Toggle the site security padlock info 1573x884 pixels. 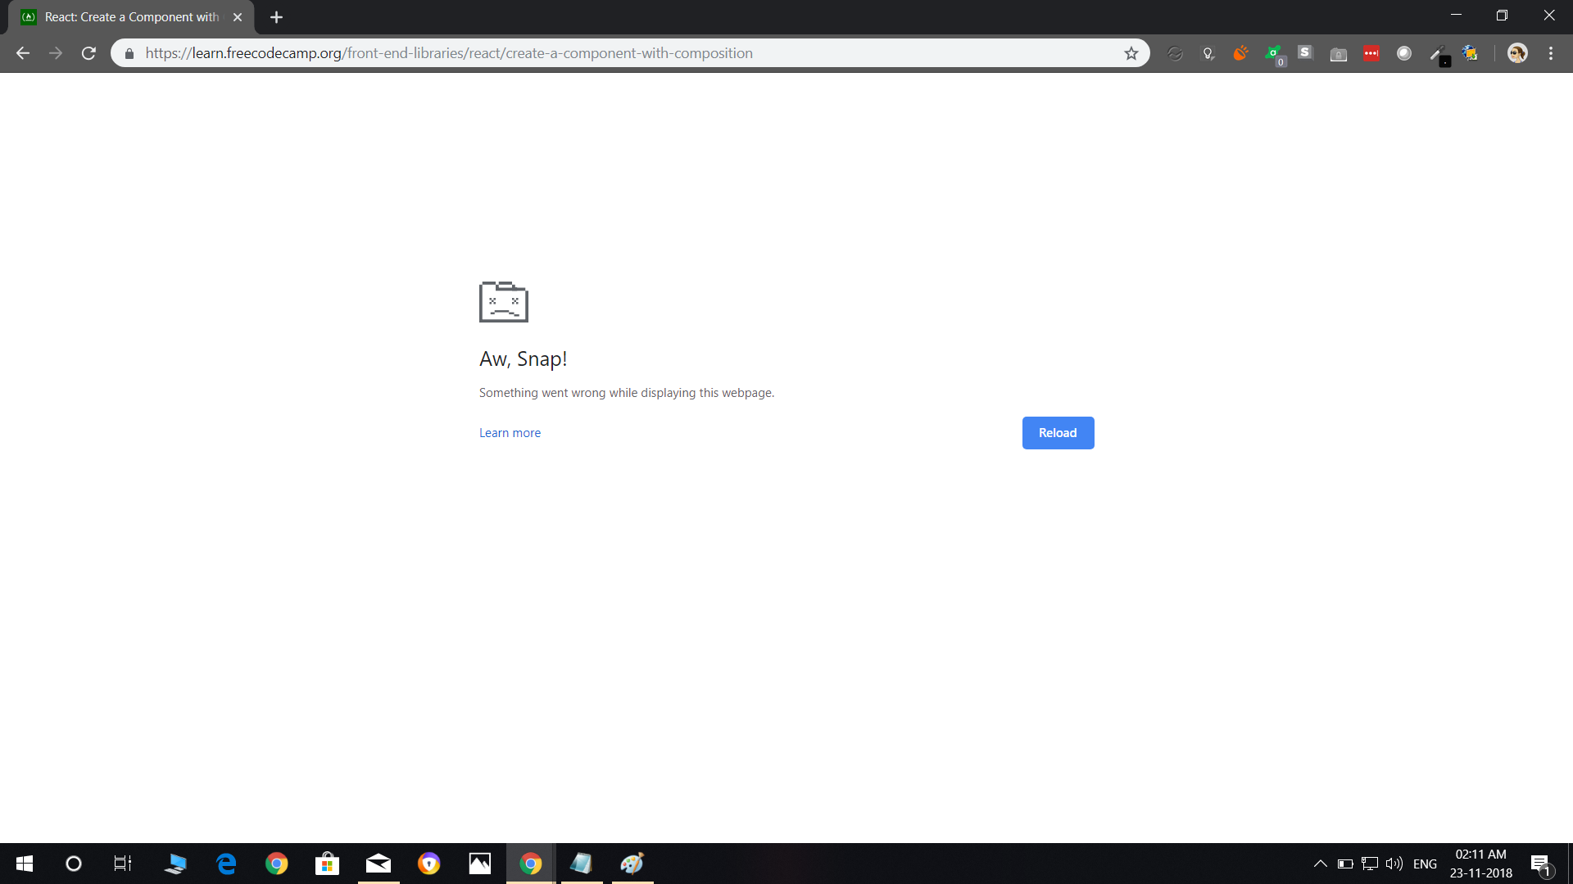pos(129,53)
